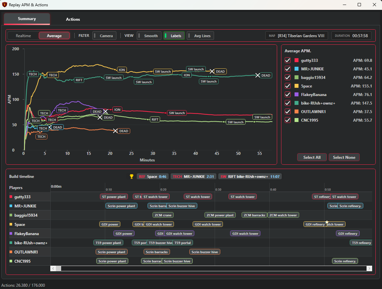This screenshot has width=382, height=289.
Task: Click the Select None button
Action: [x=344, y=157]
